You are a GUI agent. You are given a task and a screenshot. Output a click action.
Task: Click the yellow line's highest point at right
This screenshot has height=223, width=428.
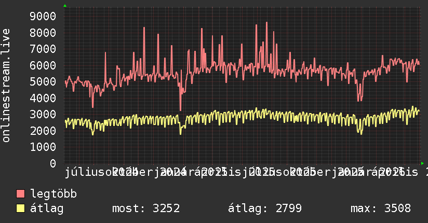[412, 107]
